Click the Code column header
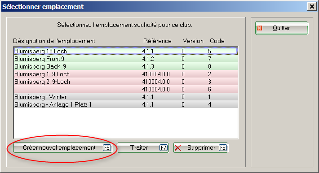The image size is (319, 173). 217,41
